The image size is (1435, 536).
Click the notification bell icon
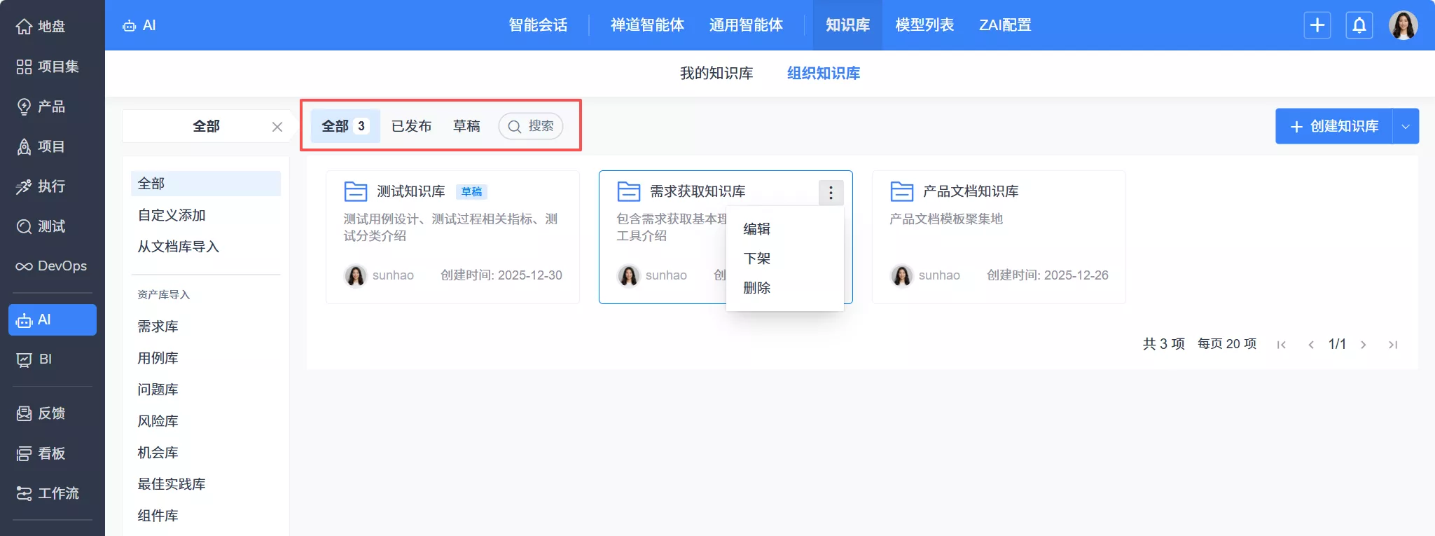1359,25
